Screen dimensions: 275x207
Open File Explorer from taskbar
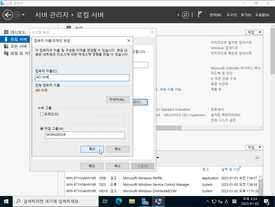point(132,201)
